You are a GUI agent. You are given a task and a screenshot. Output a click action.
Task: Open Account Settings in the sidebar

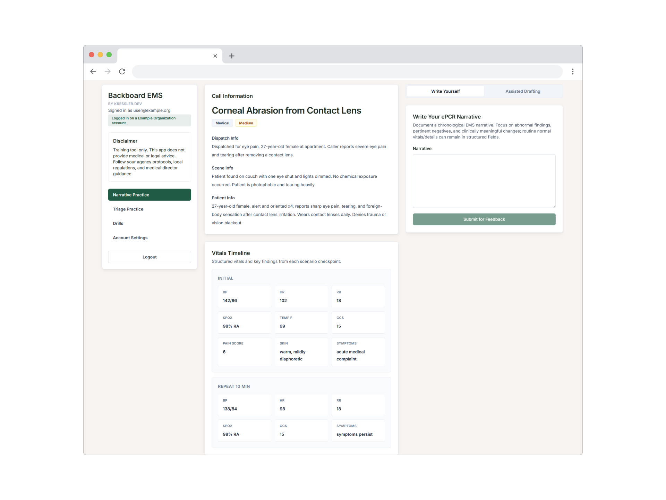(150, 238)
